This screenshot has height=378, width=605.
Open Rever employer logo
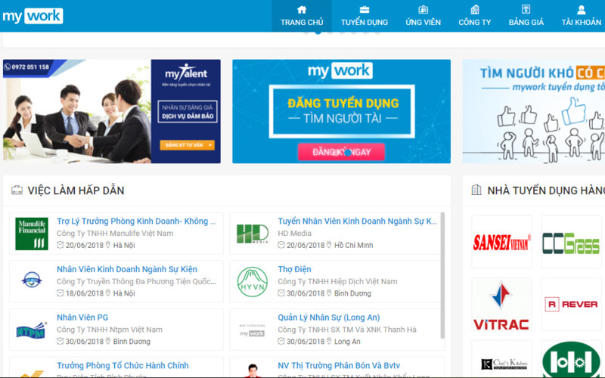571,305
